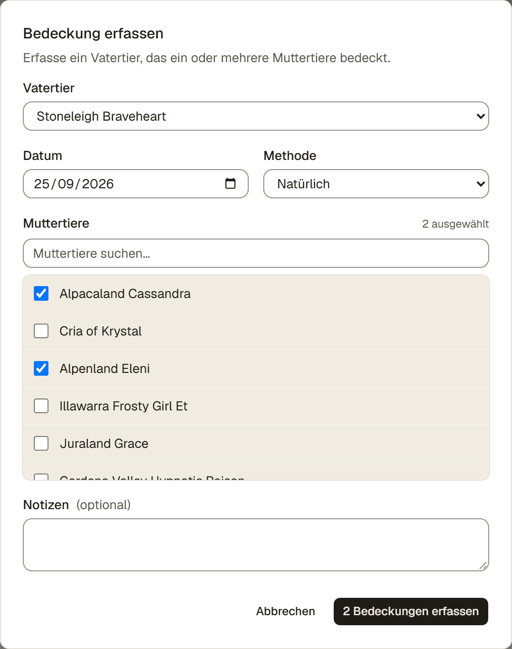Open the Vatertier dropdown
This screenshot has width=512, height=649.
point(256,116)
